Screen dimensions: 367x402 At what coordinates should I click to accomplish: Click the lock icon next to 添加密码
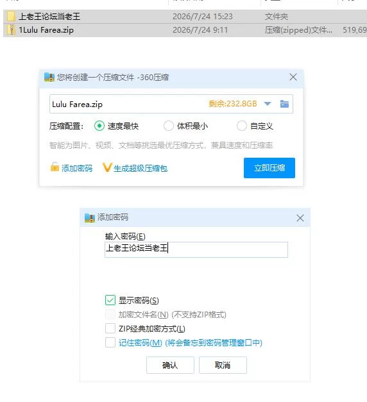[55, 167]
